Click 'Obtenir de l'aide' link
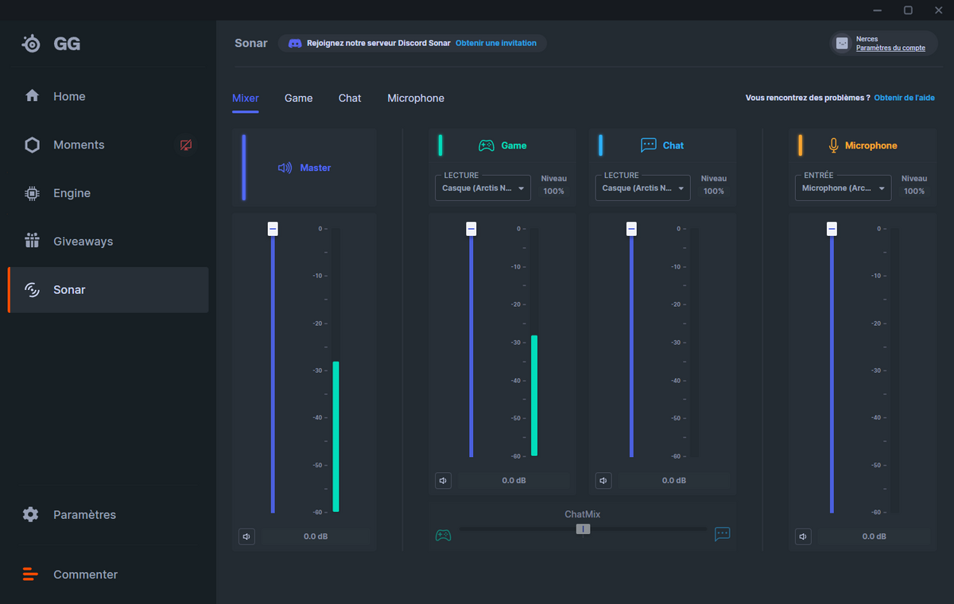 [x=905, y=98]
